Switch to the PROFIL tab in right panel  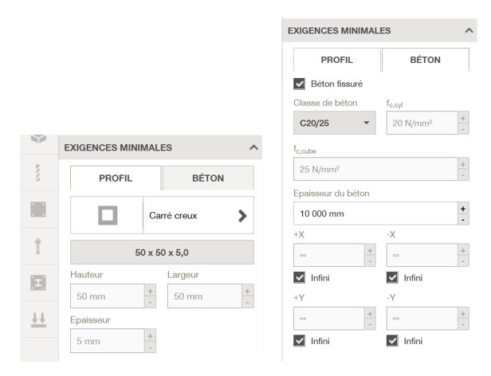337,60
